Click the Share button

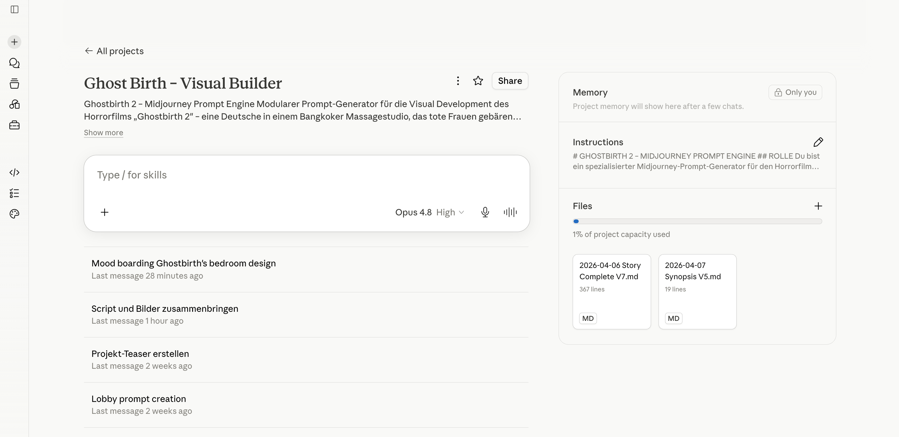510,81
